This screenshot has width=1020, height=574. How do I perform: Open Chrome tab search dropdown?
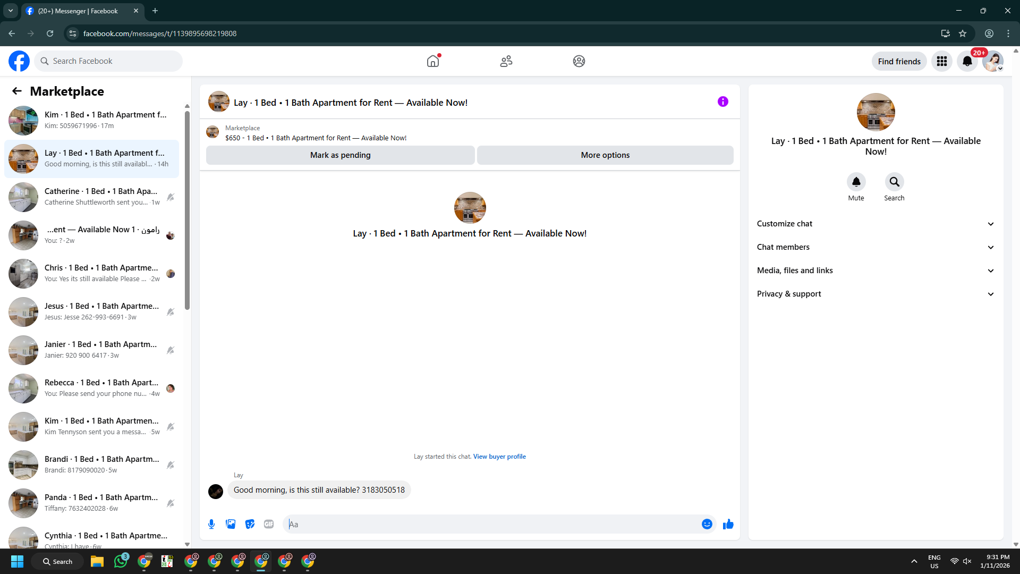(x=11, y=11)
